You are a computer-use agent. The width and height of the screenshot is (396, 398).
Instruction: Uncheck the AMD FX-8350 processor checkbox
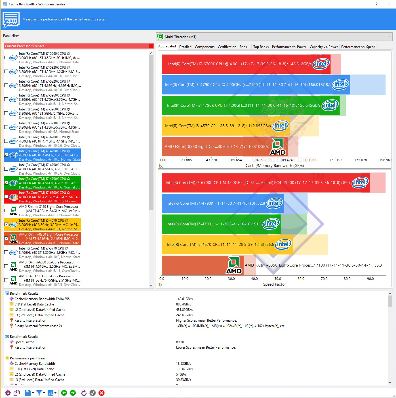[6, 238]
